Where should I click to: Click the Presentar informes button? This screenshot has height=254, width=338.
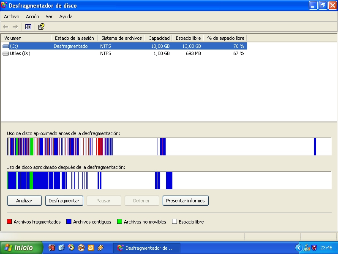(x=185, y=201)
